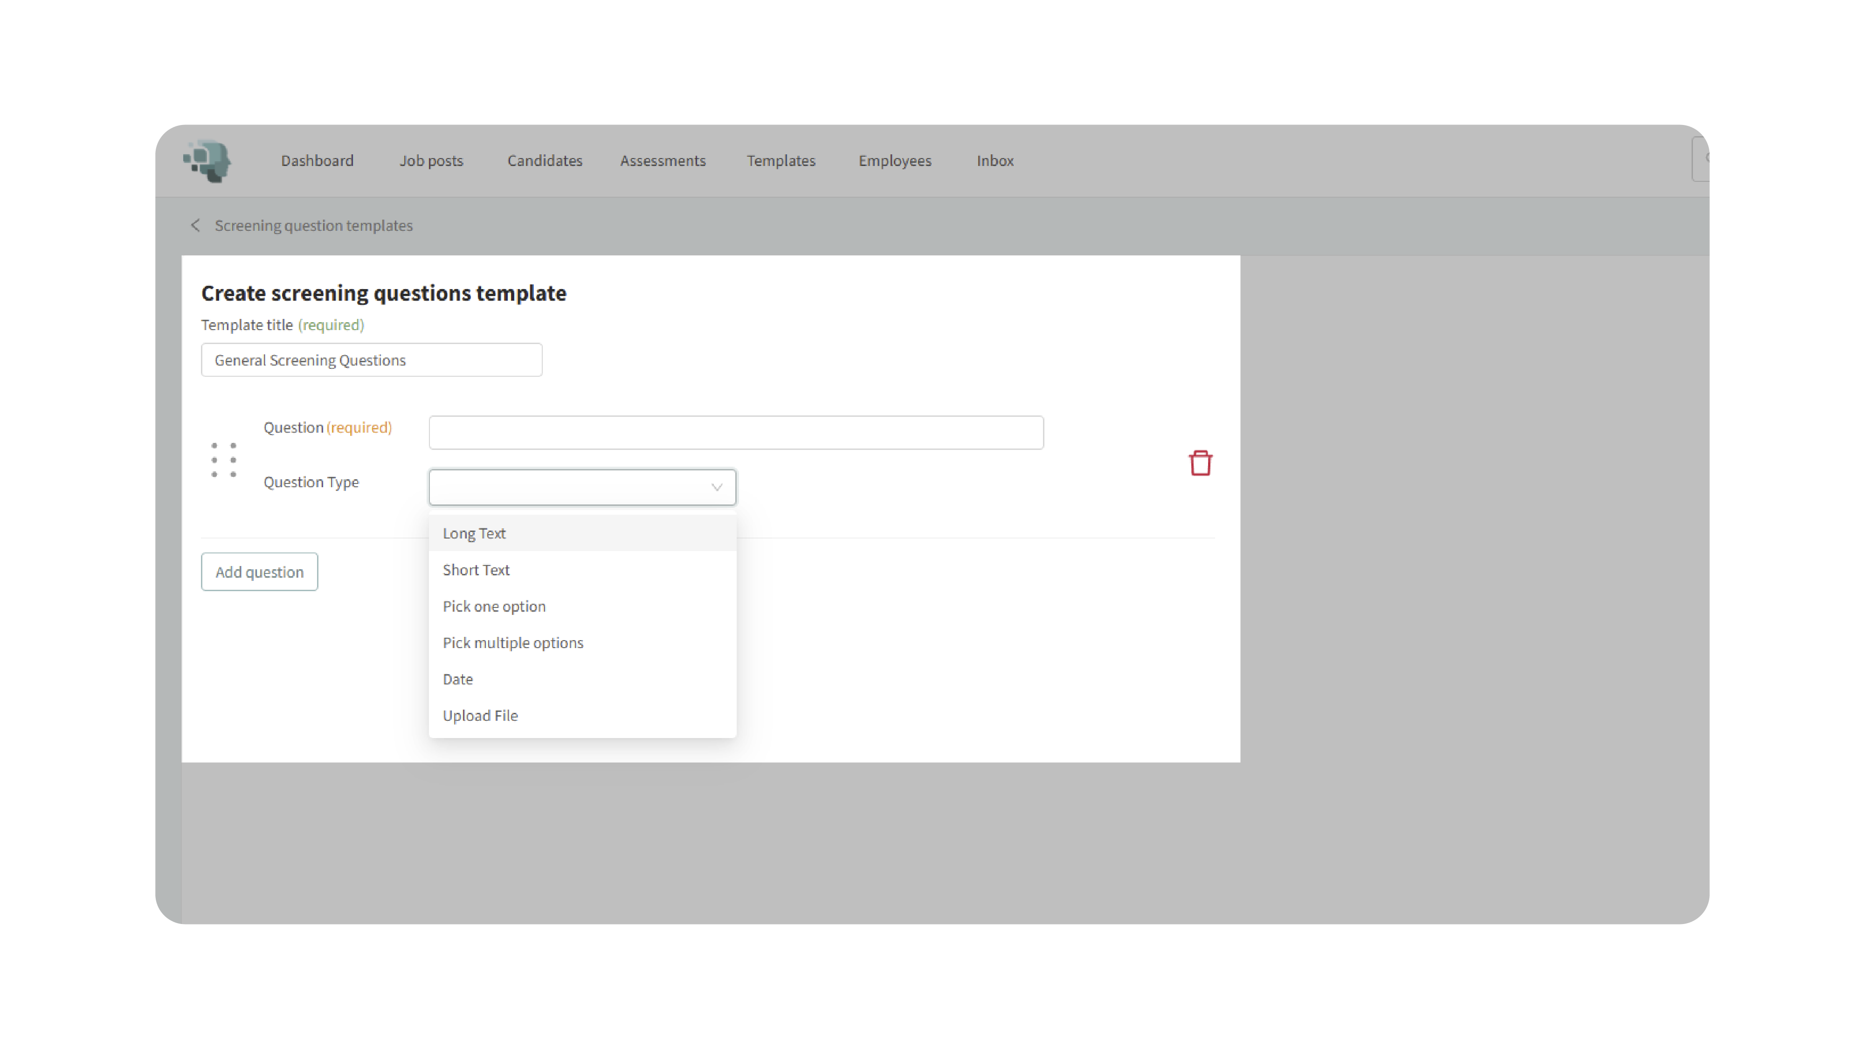Click the drag handle dots icon
Image resolution: width=1865 pixels, height=1049 pixels.
(224, 460)
